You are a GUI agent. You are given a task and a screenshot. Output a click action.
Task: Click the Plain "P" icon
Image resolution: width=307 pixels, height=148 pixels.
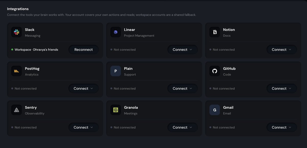116,71
